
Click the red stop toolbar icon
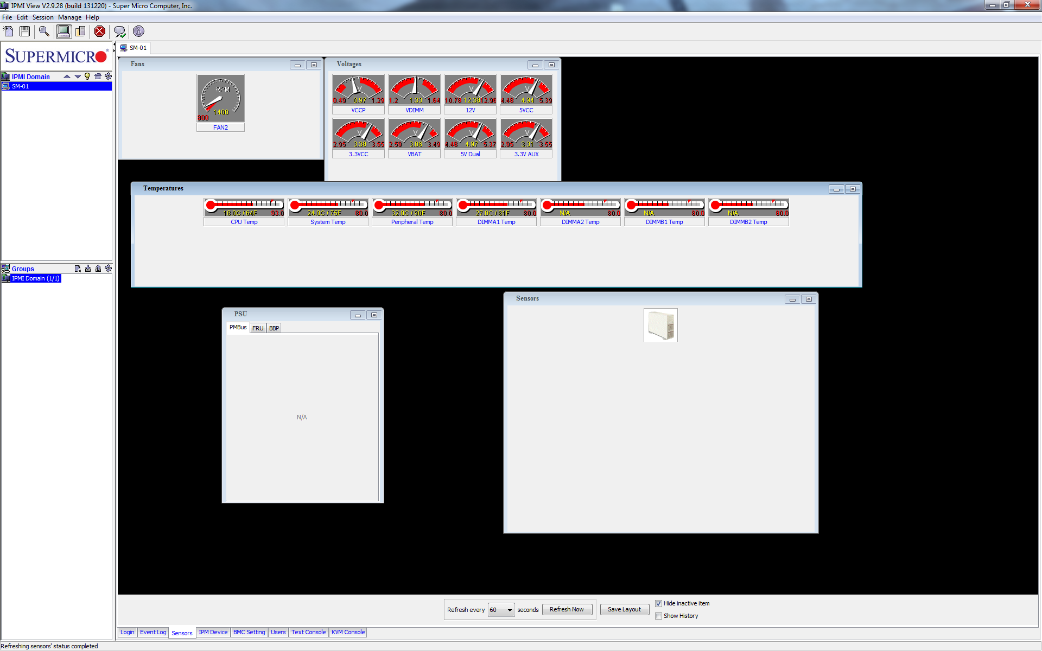pos(99,31)
